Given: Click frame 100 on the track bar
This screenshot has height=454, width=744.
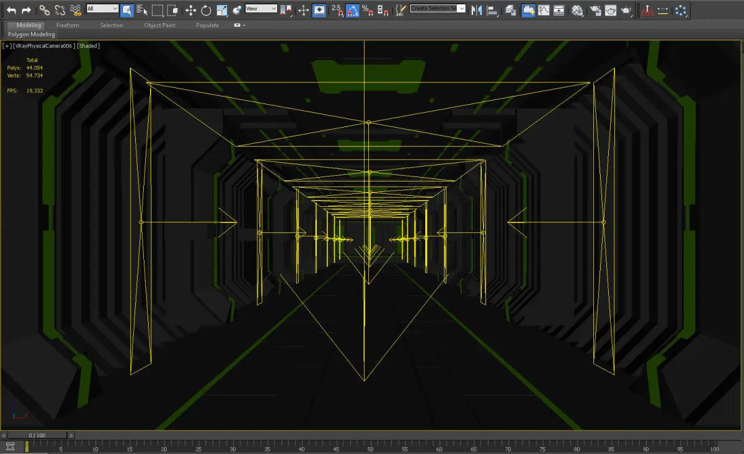Looking at the screenshot, I should coord(714,448).
